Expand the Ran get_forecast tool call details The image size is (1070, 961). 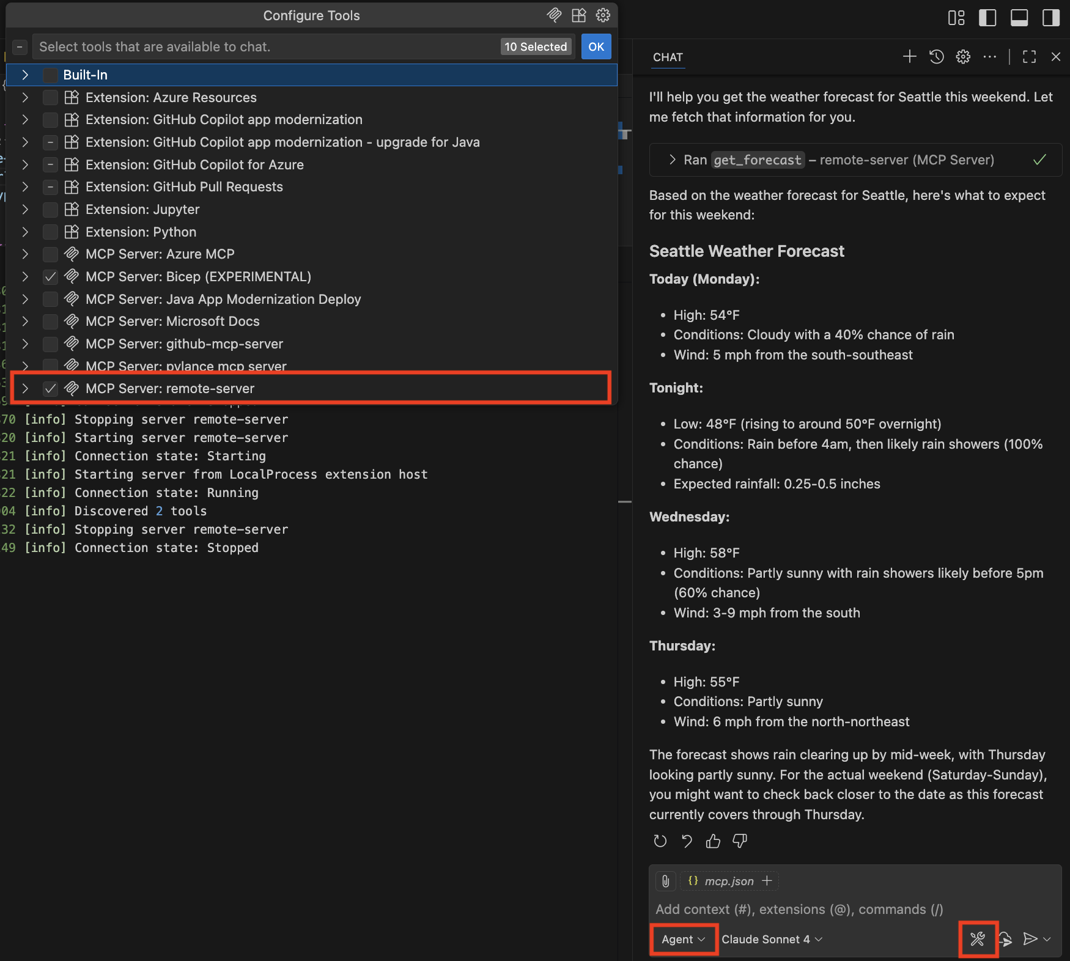(673, 160)
